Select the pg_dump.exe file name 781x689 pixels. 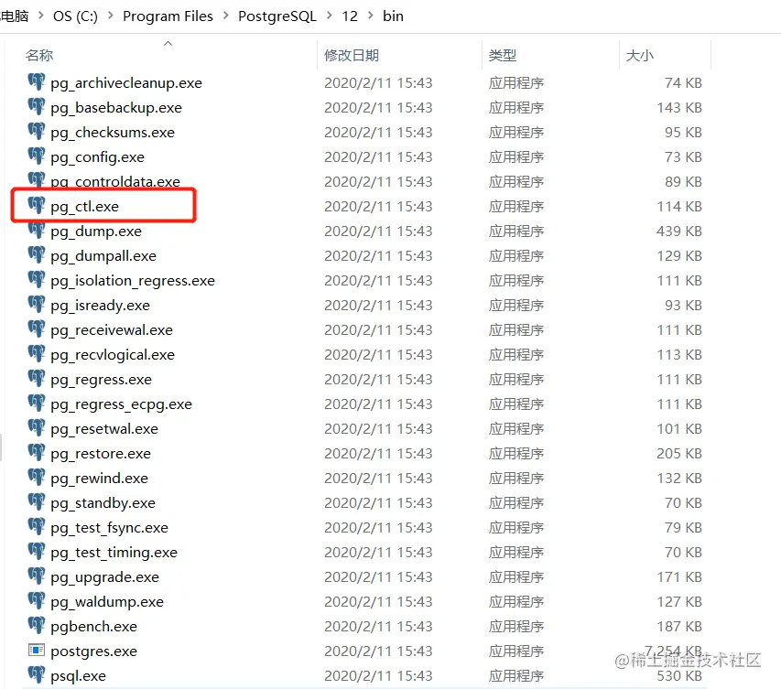pyautogui.click(x=96, y=231)
